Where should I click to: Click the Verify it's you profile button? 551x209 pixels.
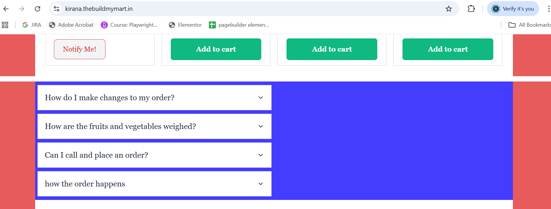pyautogui.click(x=513, y=9)
